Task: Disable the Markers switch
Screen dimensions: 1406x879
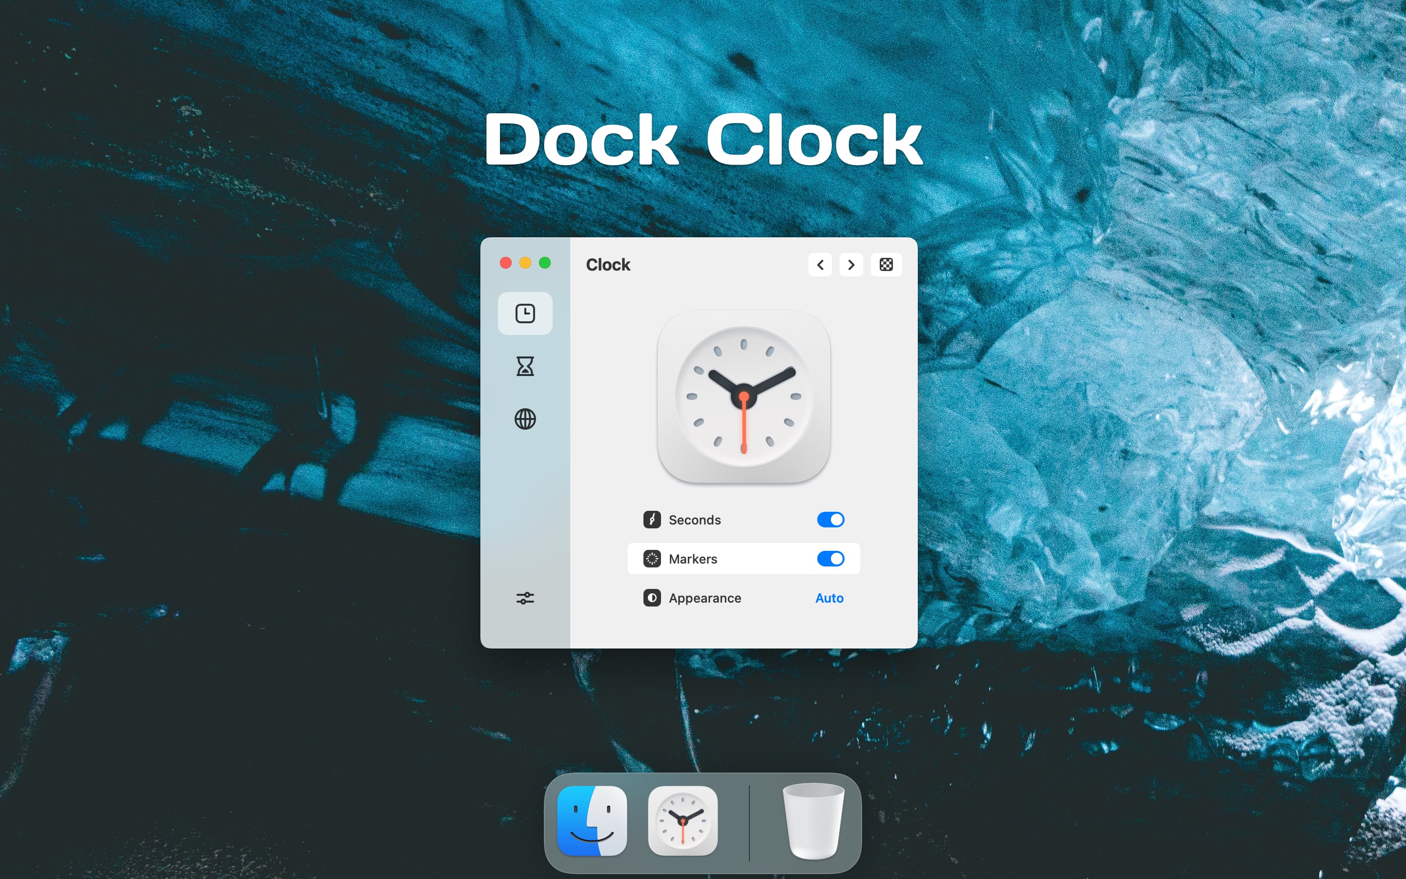Action: click(x=830, y=559)
